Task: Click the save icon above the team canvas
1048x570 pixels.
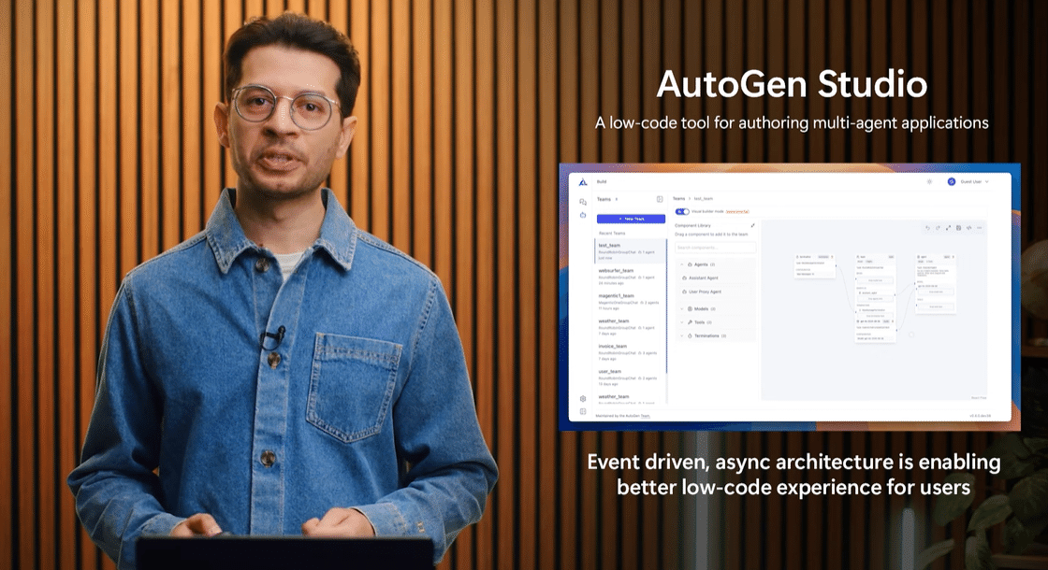Action: tap(959, 228)
